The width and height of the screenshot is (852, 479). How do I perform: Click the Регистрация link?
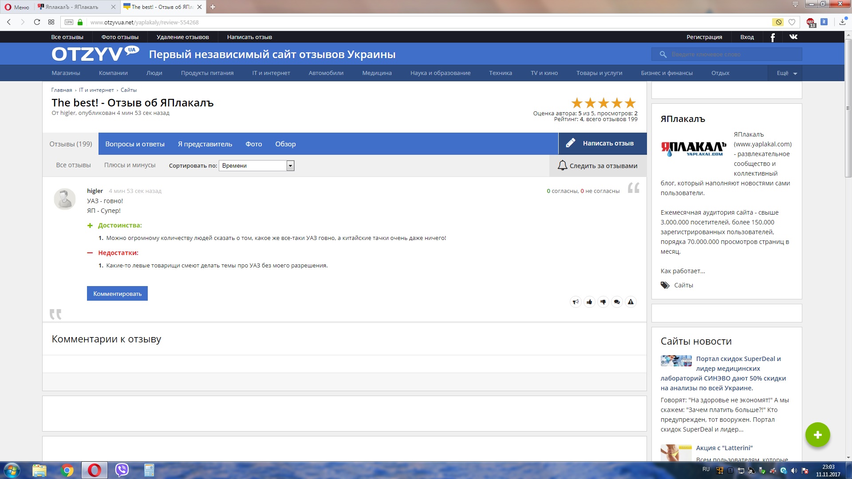tap(704, 37)
